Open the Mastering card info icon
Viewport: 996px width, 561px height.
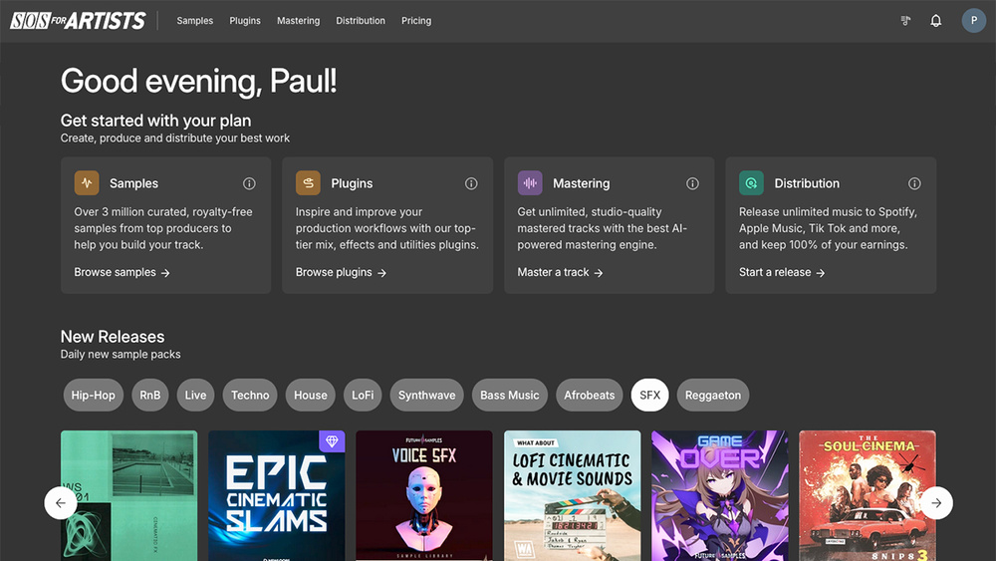pos(692,183)
